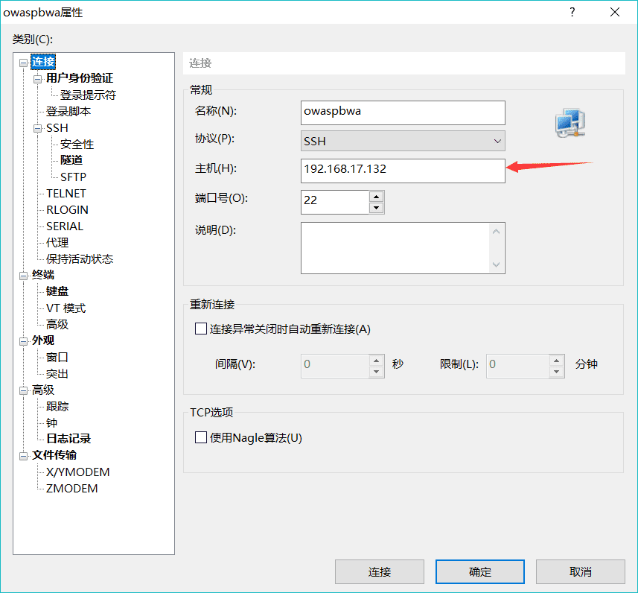Open the SFTP settings page
Image resolution: width=638 pixels, height=593 pixels.
tap(75, 177)
